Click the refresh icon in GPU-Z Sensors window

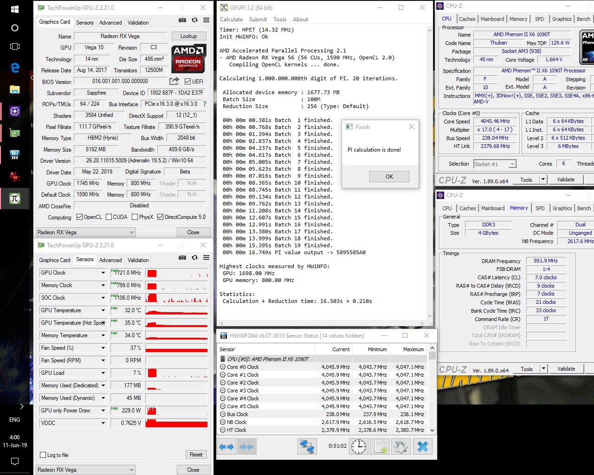pyautogui.click(x=194, y=258)
